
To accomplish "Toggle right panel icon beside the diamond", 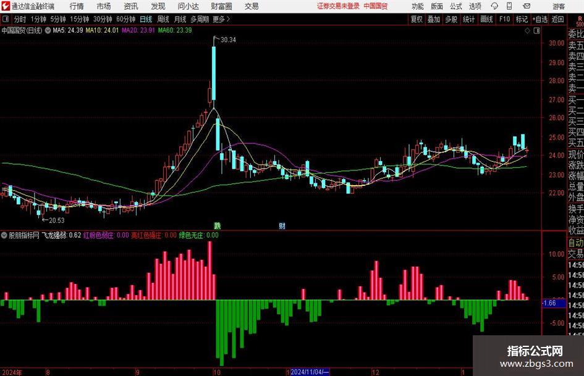I will [x=536, y=31].
